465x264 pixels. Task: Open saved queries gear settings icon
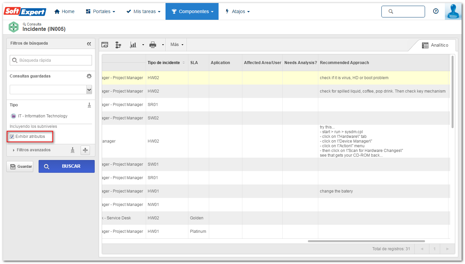click(x=89, y=76)
